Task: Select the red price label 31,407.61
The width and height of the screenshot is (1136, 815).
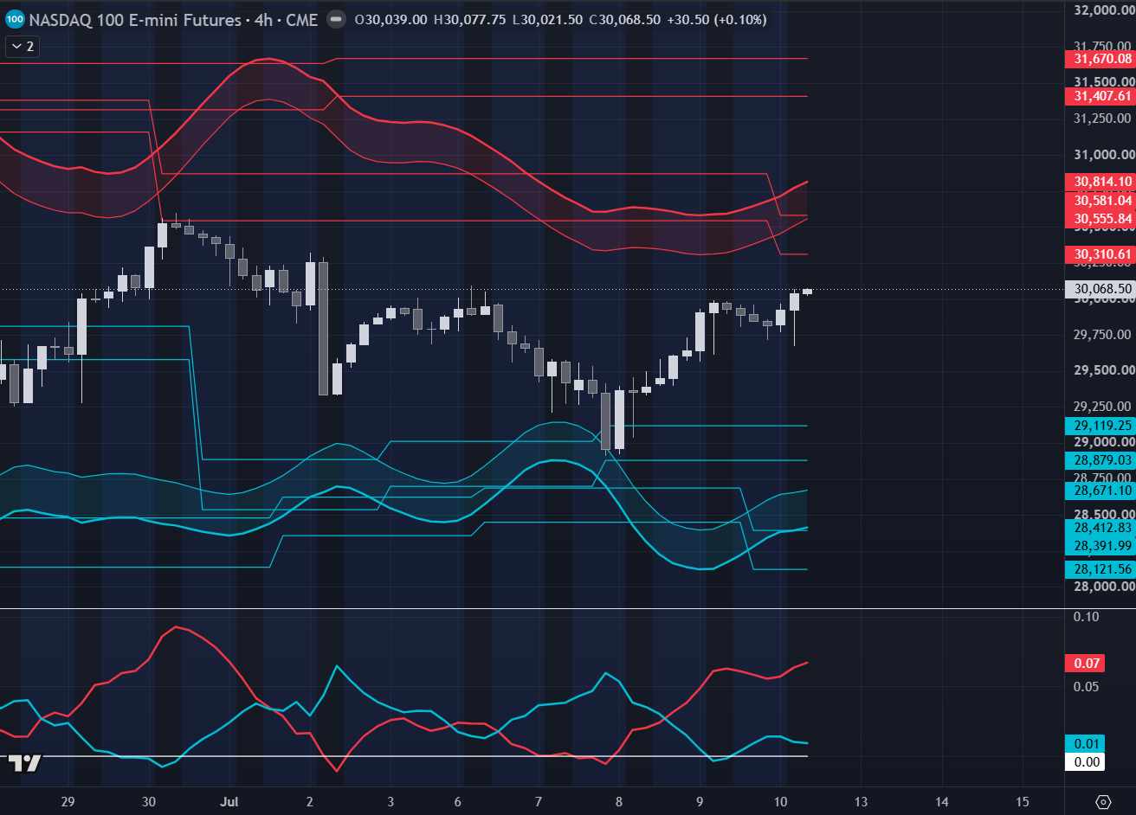Action: 1102,96
